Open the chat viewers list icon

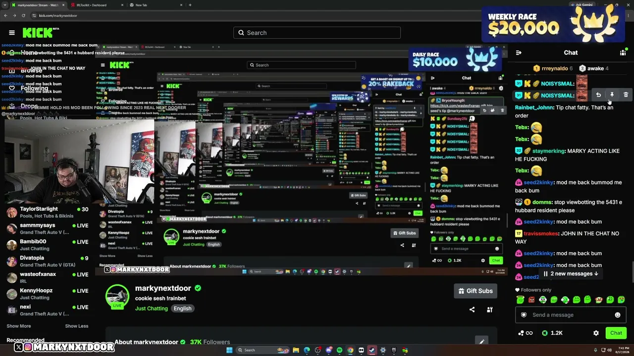[623, 52]
